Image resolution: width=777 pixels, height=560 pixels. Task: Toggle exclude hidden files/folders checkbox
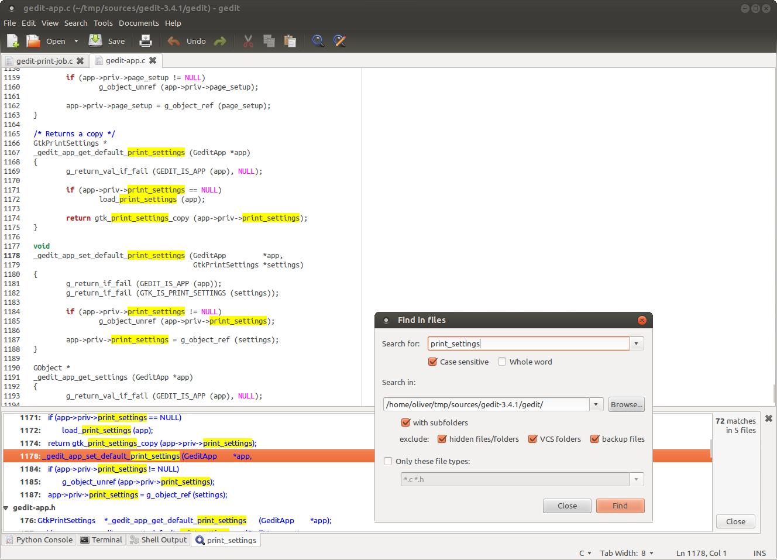[x=442, y=439]
